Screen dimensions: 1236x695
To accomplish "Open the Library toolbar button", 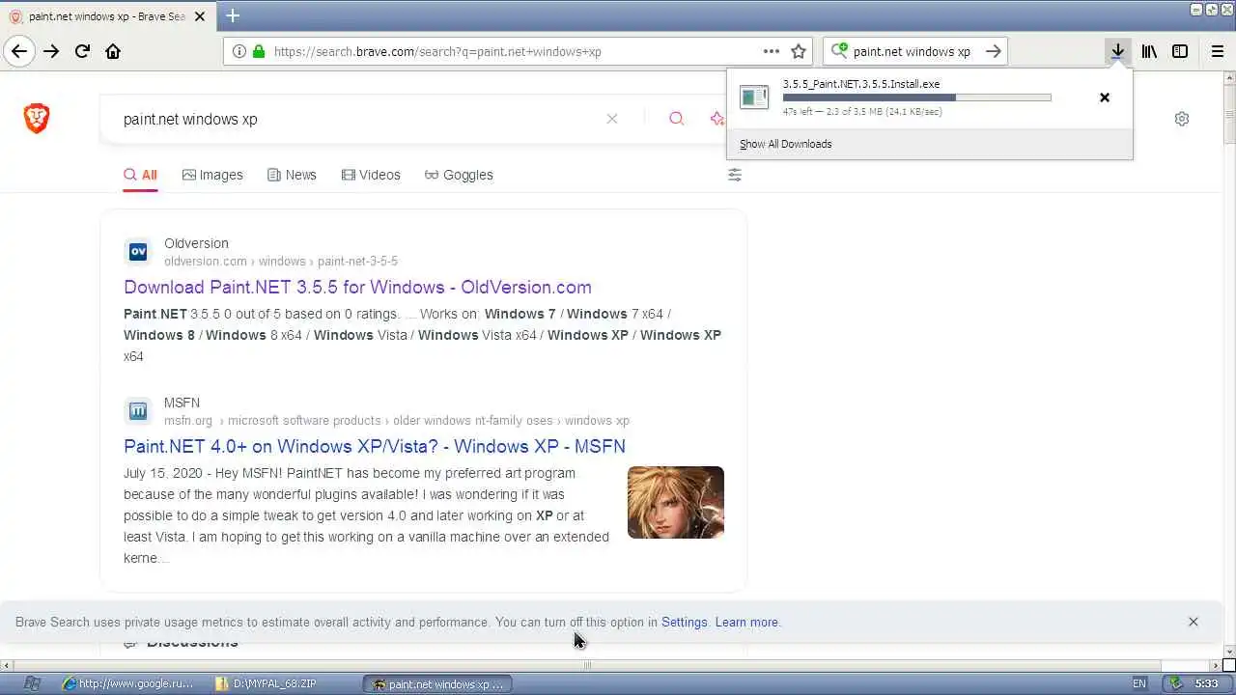I will (x=1149, y=51).
